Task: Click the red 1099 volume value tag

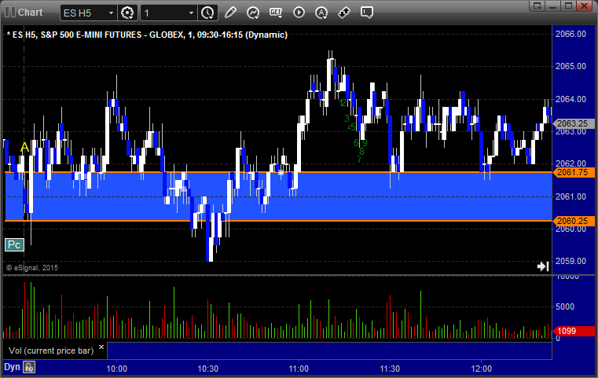Action: coord(574,331)
